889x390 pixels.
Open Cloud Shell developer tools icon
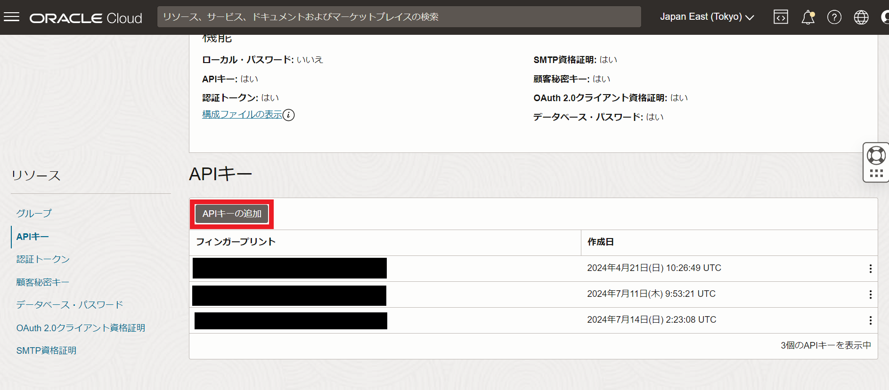[781, 17]
